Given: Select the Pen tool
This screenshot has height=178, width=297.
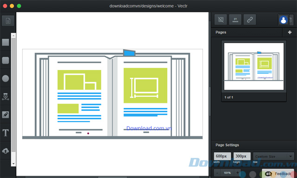Looking at the screenshot, I should coord(6,96).
